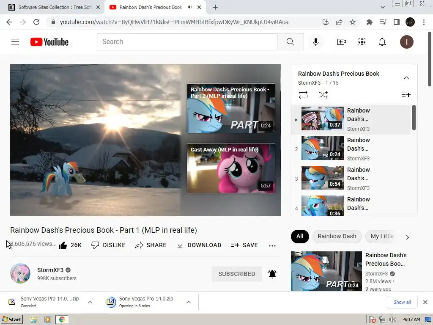The height and width of the screenshot is (325, 433).
Task: Go to YouTube home via logo
Action: (x=49, y=42)
